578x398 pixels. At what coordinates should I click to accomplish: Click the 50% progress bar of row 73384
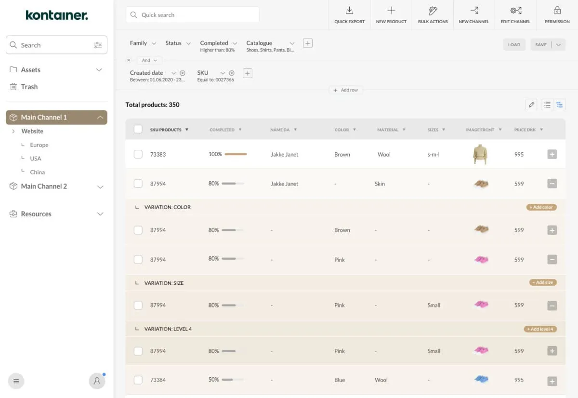(233, 380)
